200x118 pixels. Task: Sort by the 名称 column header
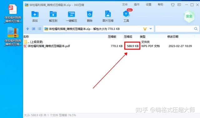(26, 37)
